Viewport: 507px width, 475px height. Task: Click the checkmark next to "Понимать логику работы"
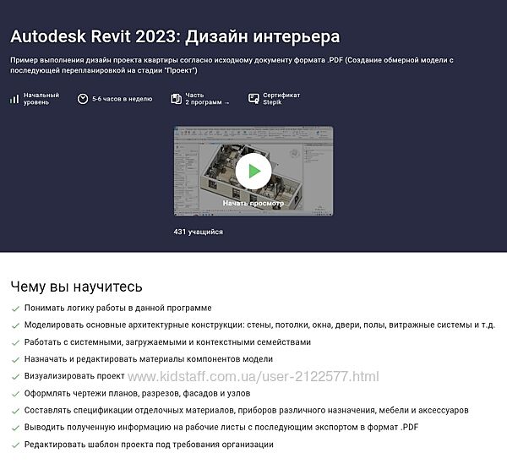[x=15, y=308]
